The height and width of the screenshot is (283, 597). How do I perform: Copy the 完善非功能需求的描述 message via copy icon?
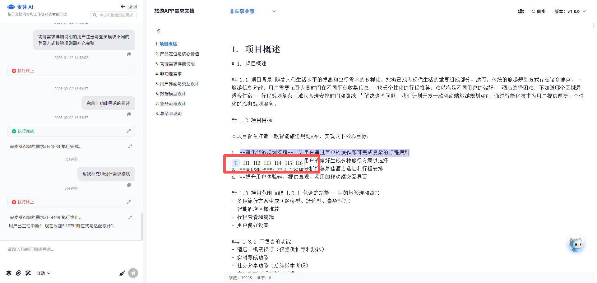129,114
